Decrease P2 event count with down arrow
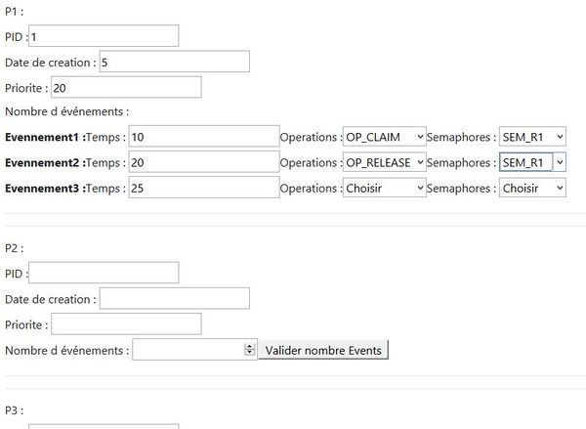Screen dimensions: 586x429 pyautogui.click(x=249, y=353)
